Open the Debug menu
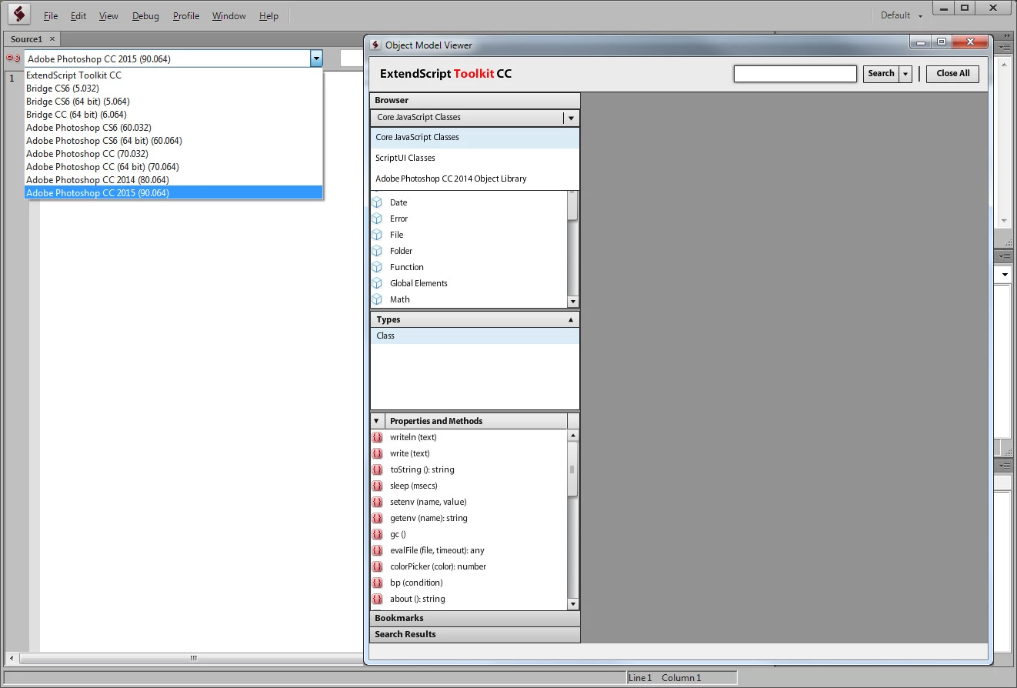The width and height of the screenshot is (1017, 688). coord(145,15)
